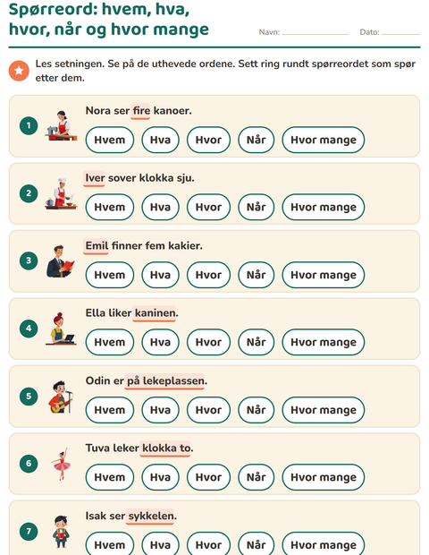429x555 pixels.
Task: Click the Navn name field line
Action: [x=315, y=32]
